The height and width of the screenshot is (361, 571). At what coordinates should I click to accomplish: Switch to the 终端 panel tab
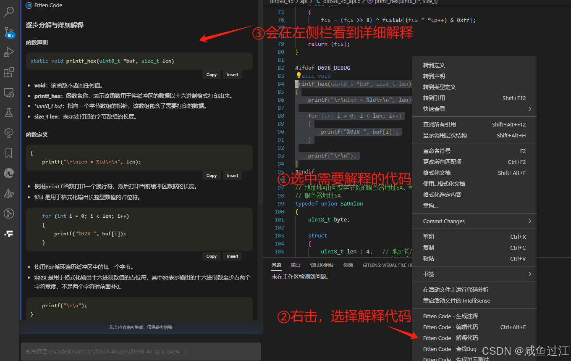tap(348, 265)
